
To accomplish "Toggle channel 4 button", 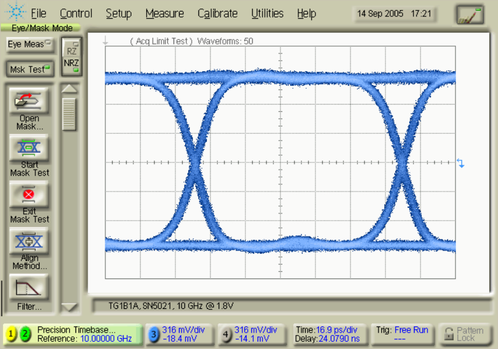I will 226,334.
